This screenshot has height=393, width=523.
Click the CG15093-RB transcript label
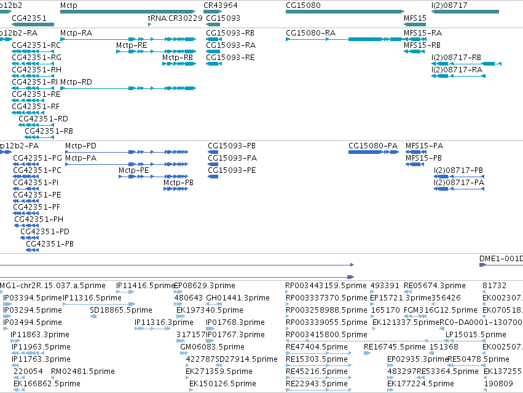click(230, 33)
